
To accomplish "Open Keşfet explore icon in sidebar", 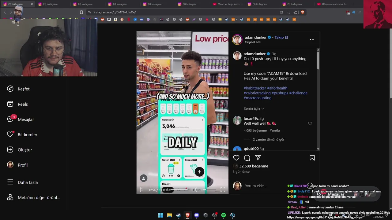I will (10, 89).
